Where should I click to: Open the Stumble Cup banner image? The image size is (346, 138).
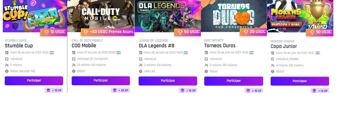(x=35, y=16)
